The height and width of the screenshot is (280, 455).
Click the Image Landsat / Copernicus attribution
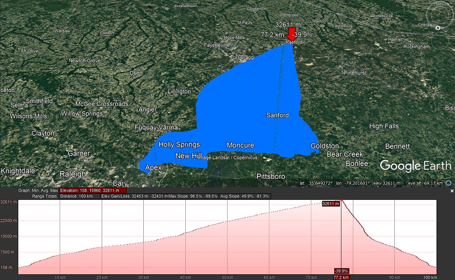(228, 157)
